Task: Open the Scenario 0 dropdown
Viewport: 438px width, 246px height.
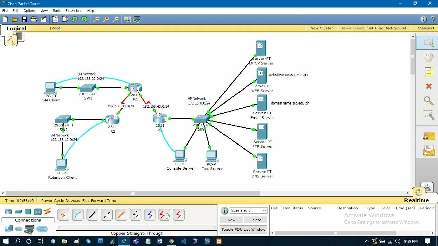Action: (248, 210)
